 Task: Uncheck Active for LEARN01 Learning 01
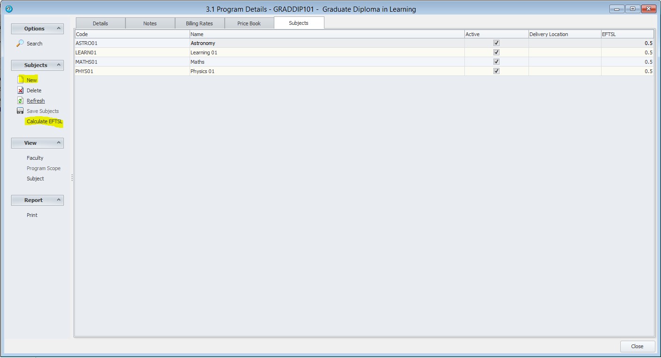[x=496, y=52]
